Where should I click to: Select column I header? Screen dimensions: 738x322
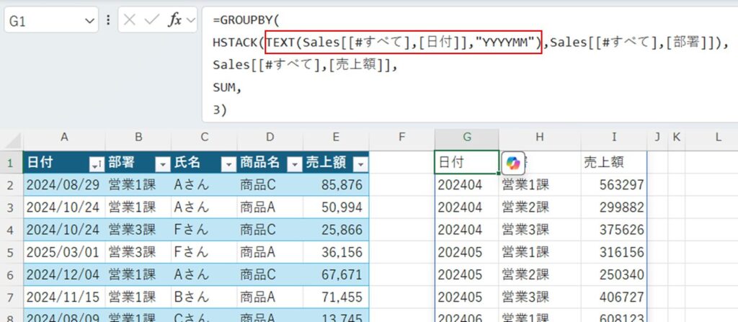pos(614,137)
